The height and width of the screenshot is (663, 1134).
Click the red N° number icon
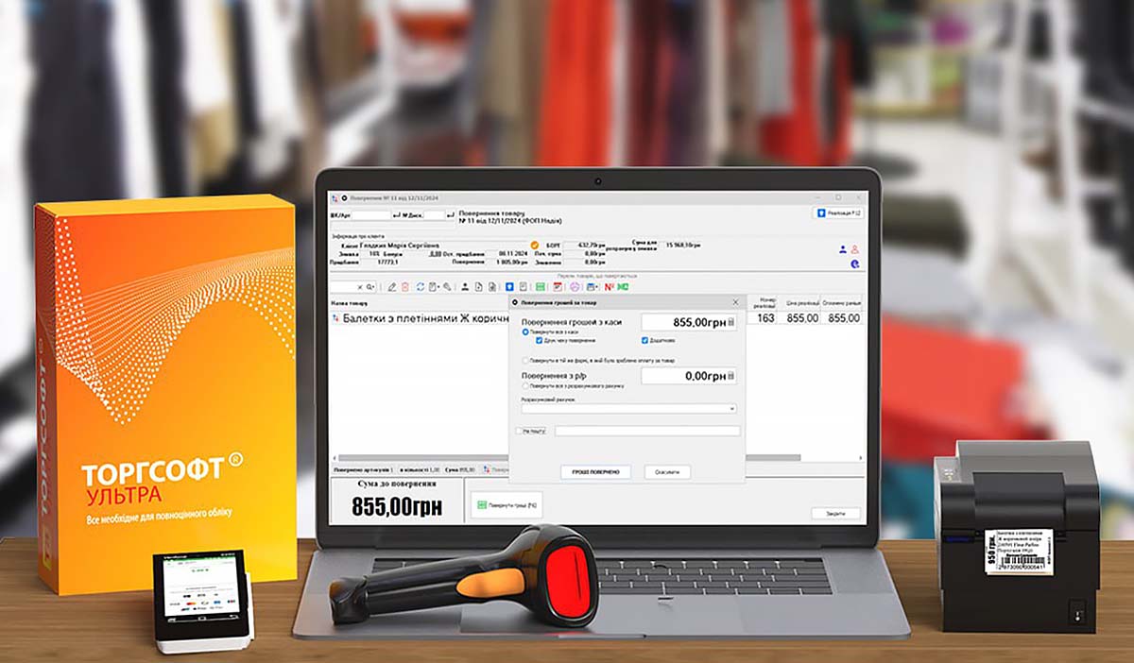[609, 286]
